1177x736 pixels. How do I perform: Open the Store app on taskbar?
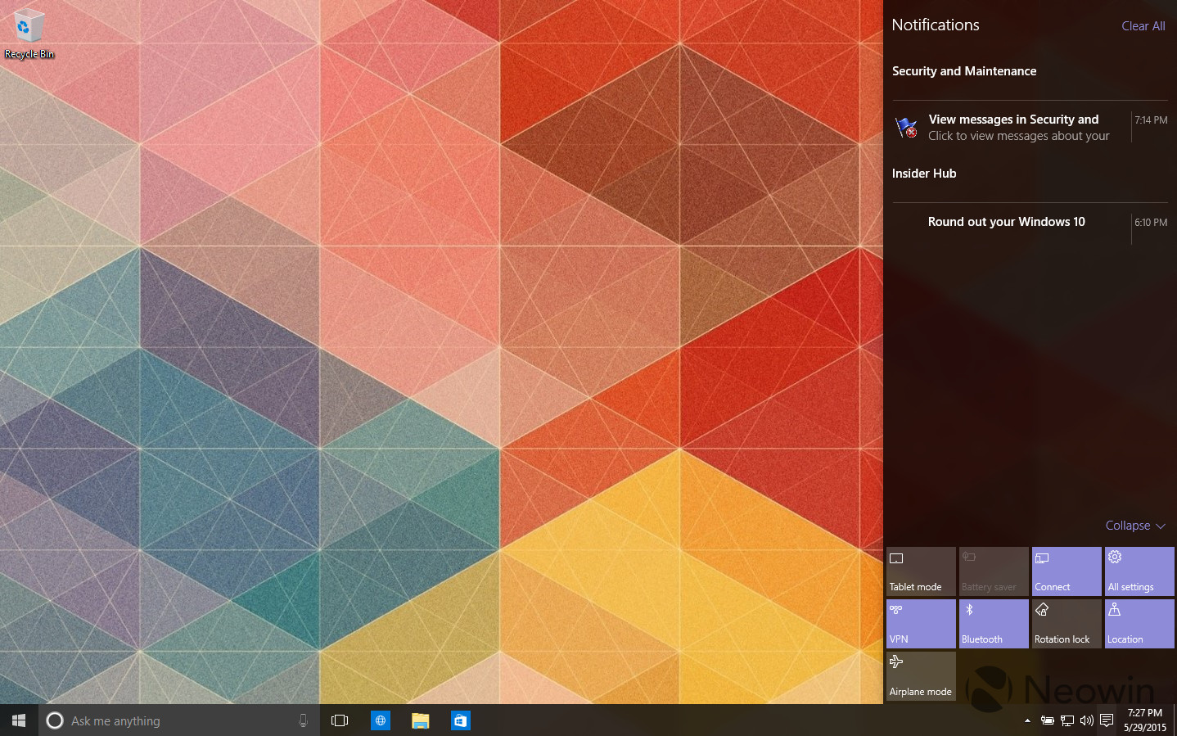coord(460,720)
